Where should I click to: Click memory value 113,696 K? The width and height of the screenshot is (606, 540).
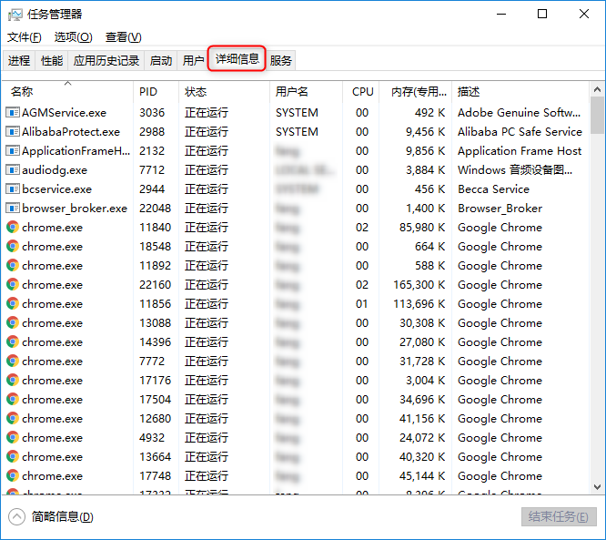[x=419, y=304]
